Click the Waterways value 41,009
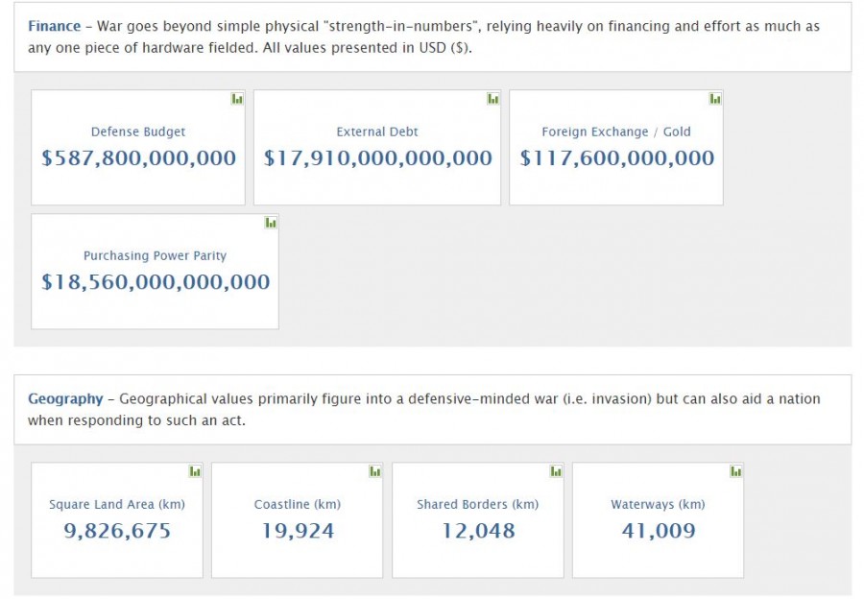This screenshot has width=864, height=599. [658, 531]
